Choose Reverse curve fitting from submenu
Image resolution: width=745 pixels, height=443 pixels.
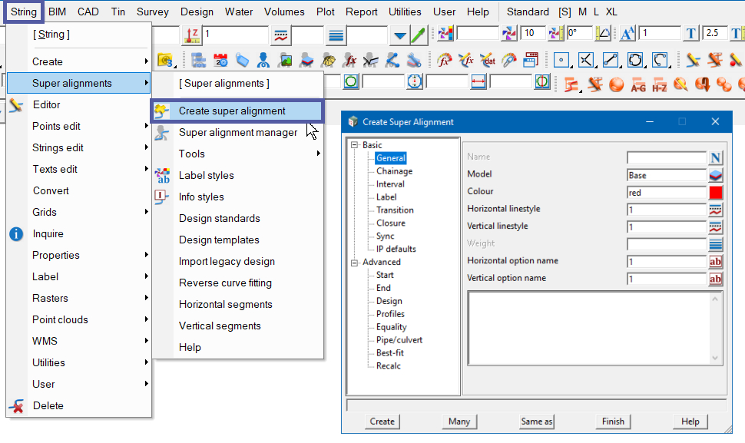227,283
